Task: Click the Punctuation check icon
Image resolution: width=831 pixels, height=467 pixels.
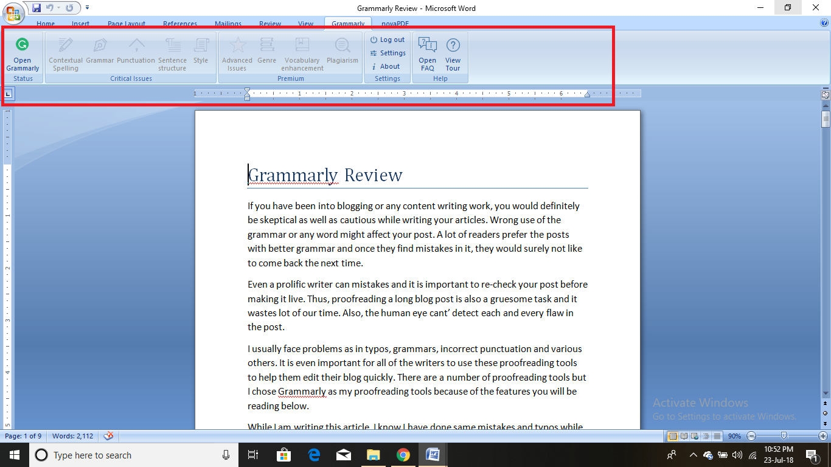Action: coord(136,46)
